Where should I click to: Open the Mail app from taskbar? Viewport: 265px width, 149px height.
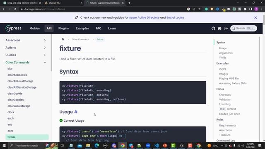(x=79, y=145)
